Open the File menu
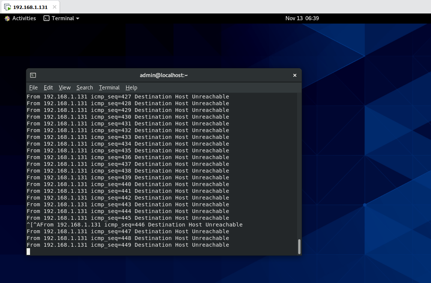Image resolution: width=431 pixels, height=283 pixels. 33,88
